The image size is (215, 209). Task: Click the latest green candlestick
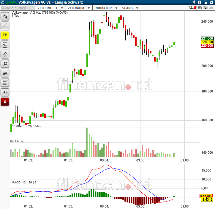[174, 43]
